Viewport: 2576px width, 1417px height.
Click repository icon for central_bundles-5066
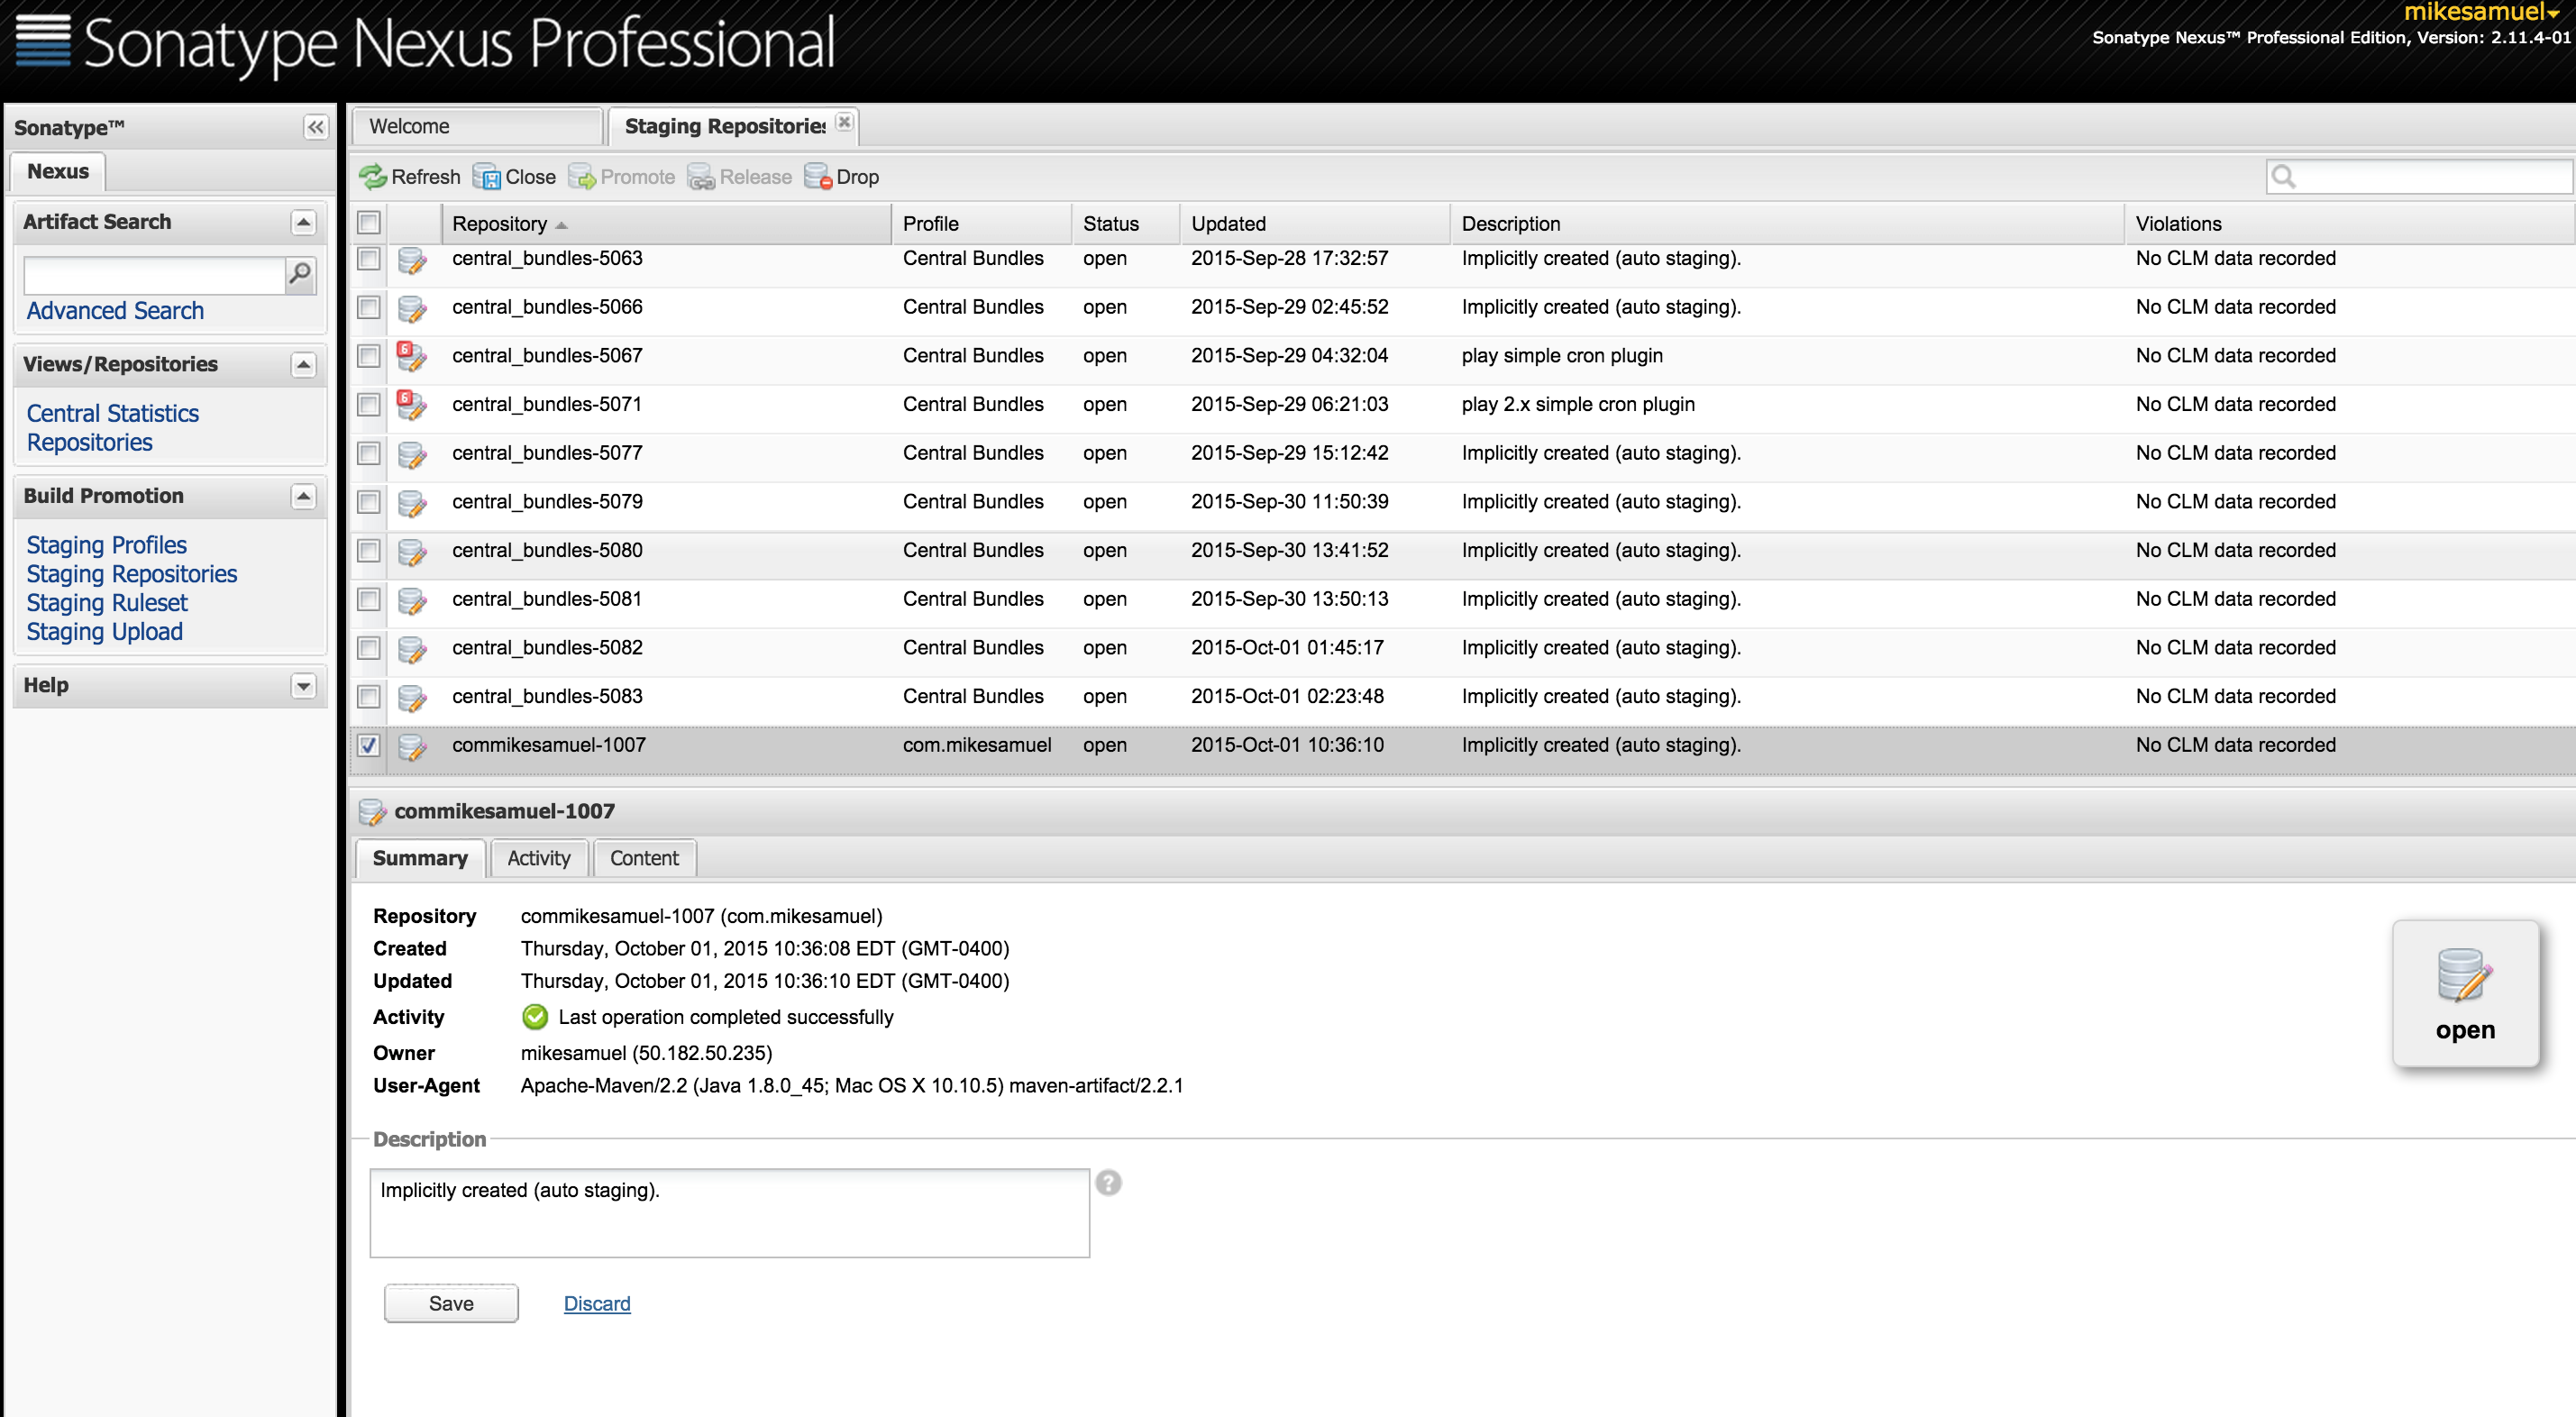click(x=412, y=308)
